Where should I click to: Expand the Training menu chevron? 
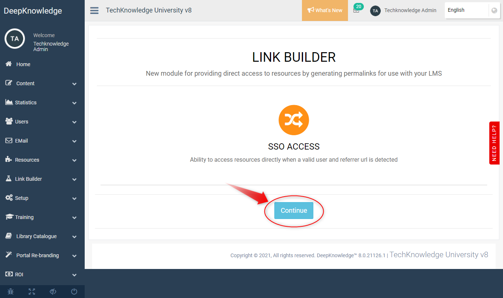pyautogui.click(x=74, y=218)
